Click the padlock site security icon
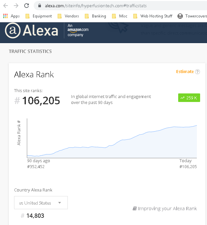207x225 pixels. [40, 6]
